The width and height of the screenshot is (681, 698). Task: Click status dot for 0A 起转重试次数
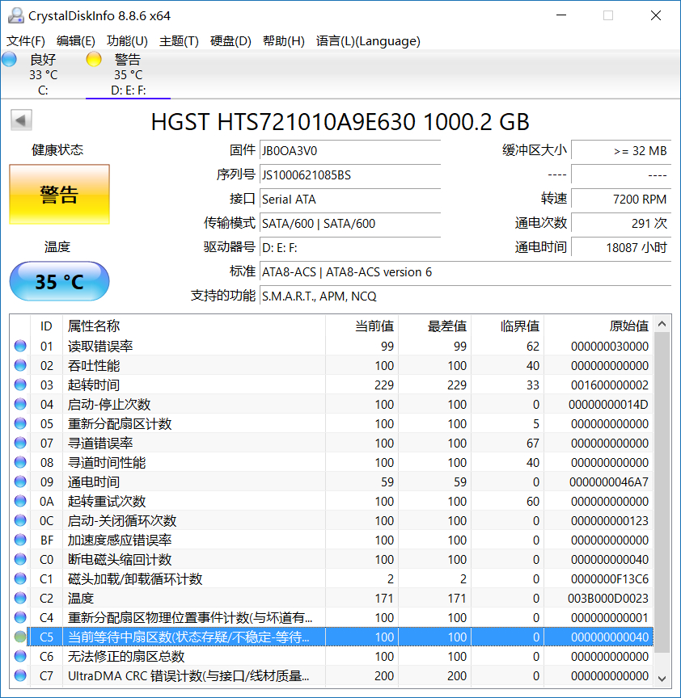(20, 501)
